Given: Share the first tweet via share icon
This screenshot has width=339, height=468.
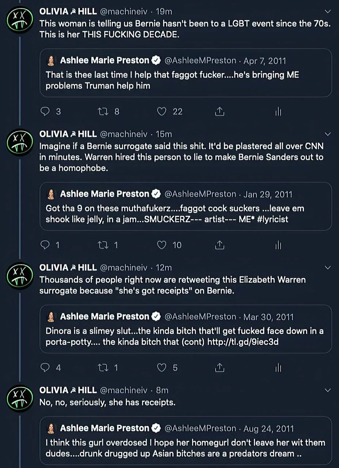Looking at the screenshot, I should (219, 112).
